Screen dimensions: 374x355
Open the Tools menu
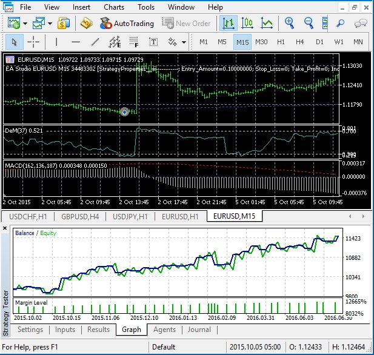click(146, 7)
